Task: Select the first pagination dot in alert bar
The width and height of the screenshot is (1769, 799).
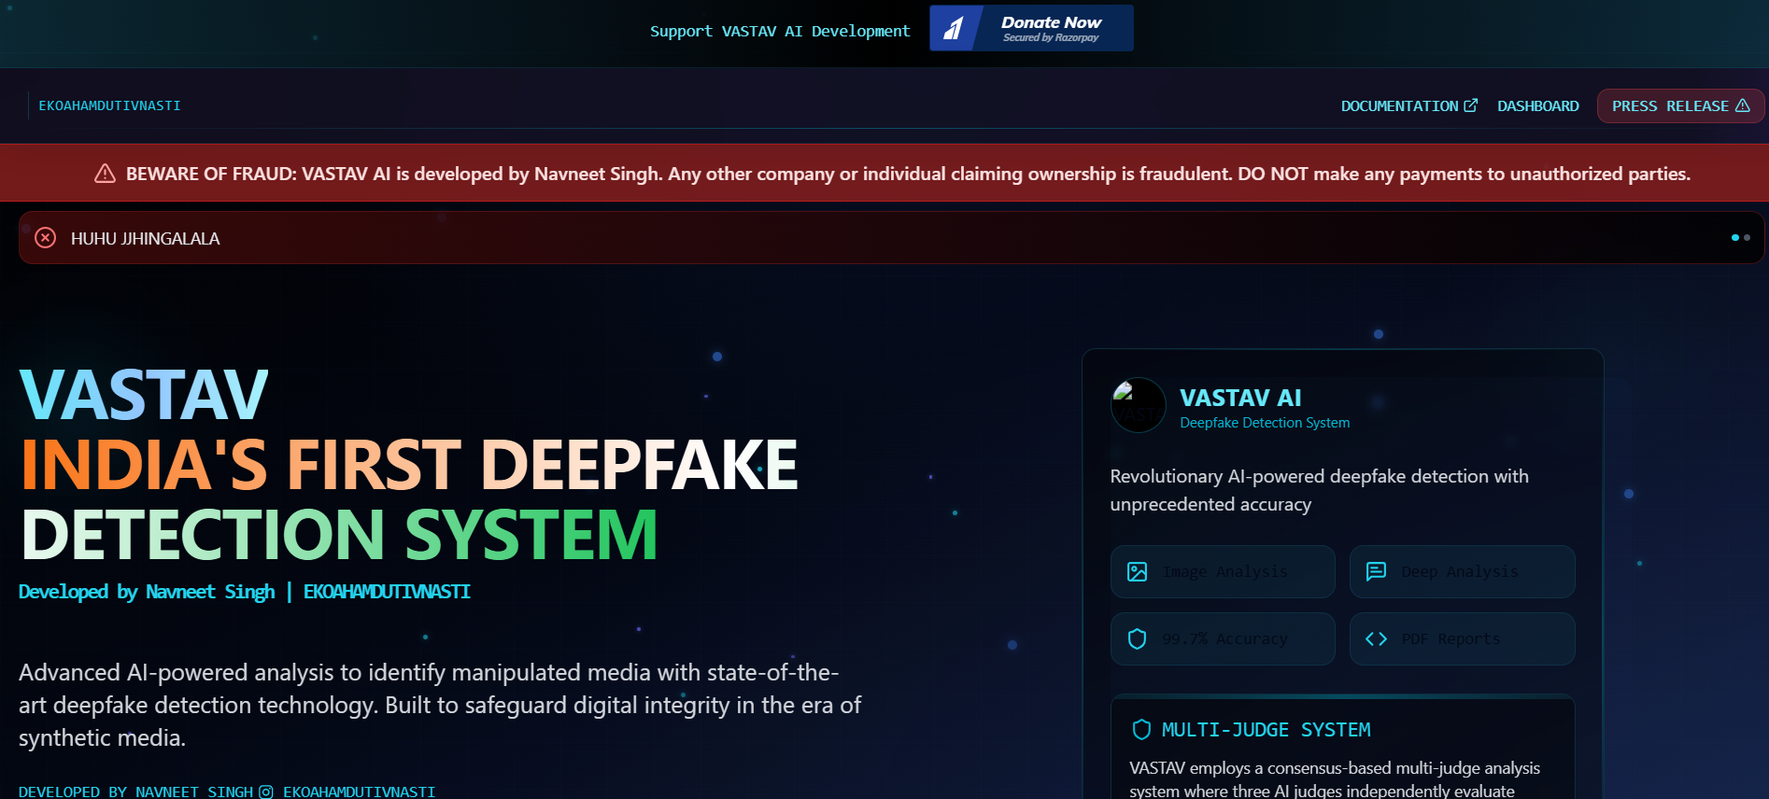Action: coord(1735,238)
